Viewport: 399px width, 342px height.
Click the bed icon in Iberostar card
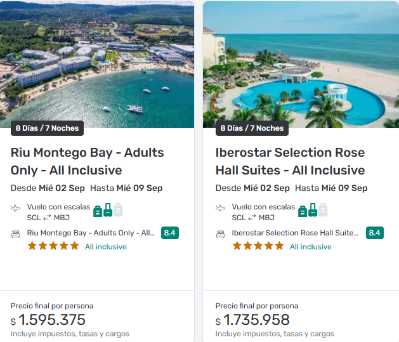tap(221, 233)
